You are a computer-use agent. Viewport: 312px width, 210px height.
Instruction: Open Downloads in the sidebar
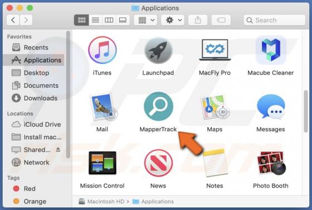tap(33, 98)
